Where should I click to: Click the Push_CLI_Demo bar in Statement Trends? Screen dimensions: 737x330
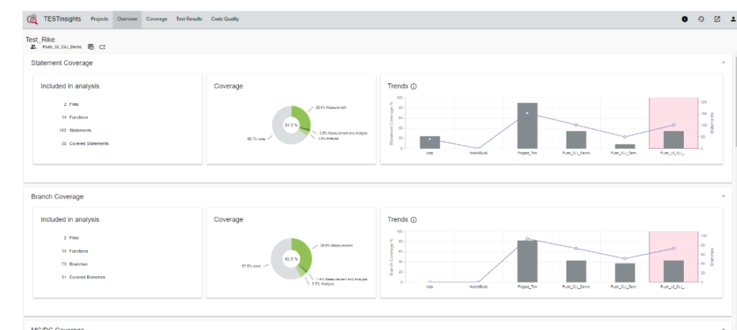tap(576, 140)
